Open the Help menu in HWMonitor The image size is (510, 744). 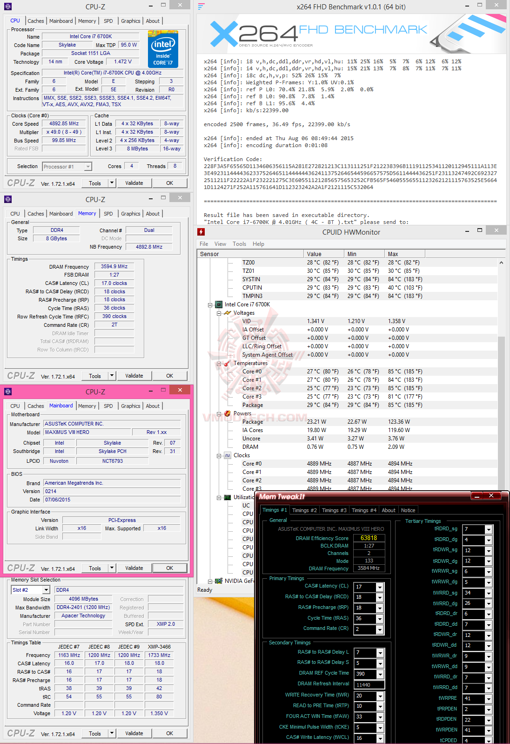(x=258, y=244)
